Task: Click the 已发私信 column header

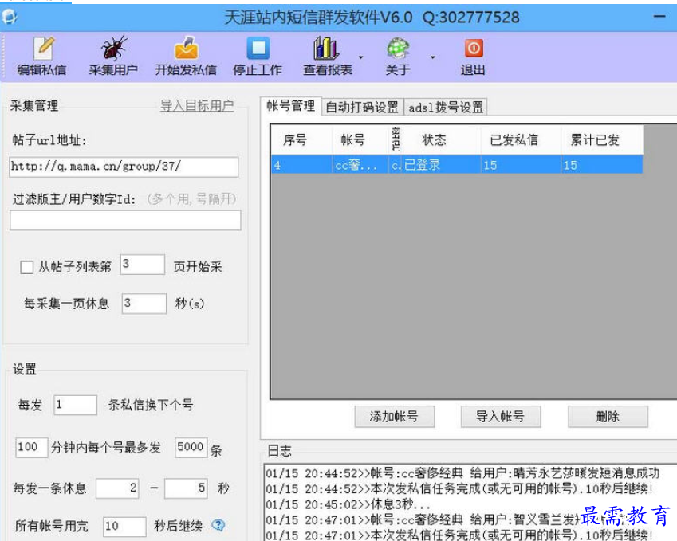Action: point(521,139)
